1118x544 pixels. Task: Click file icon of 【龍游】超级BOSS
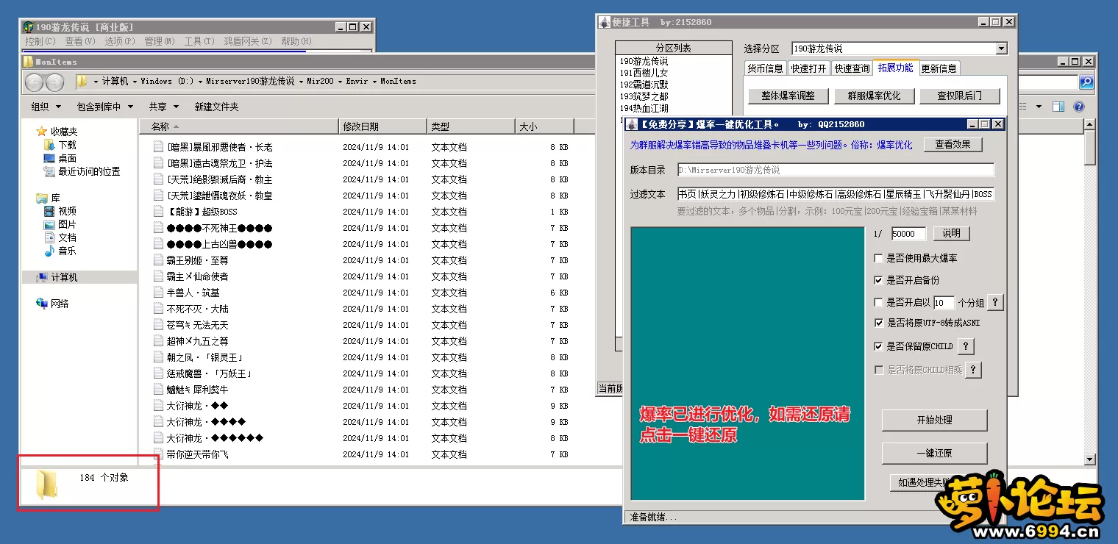(x=158, y=211)
